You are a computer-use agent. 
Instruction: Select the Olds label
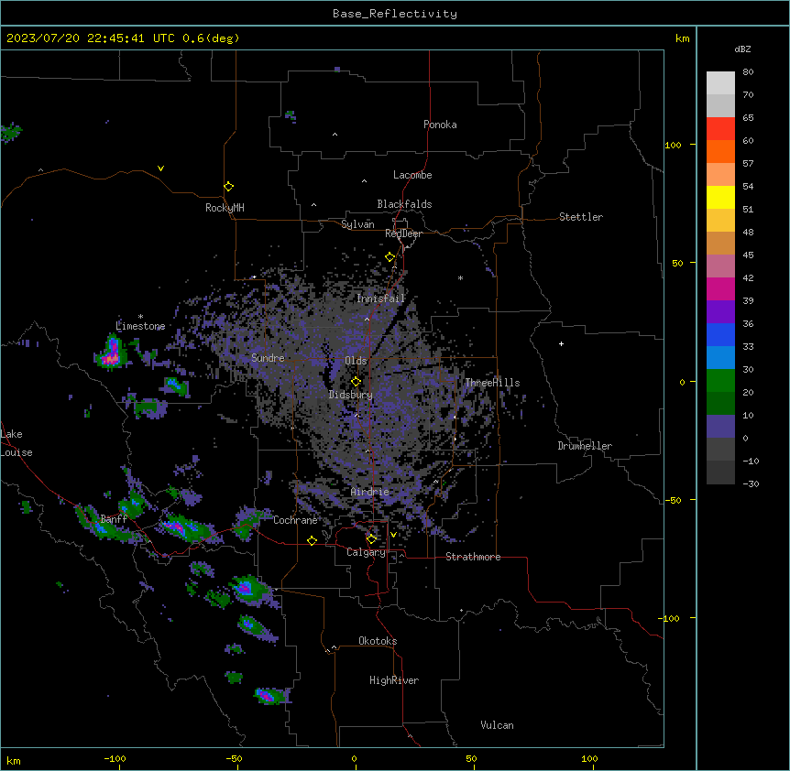coord(356,361)
